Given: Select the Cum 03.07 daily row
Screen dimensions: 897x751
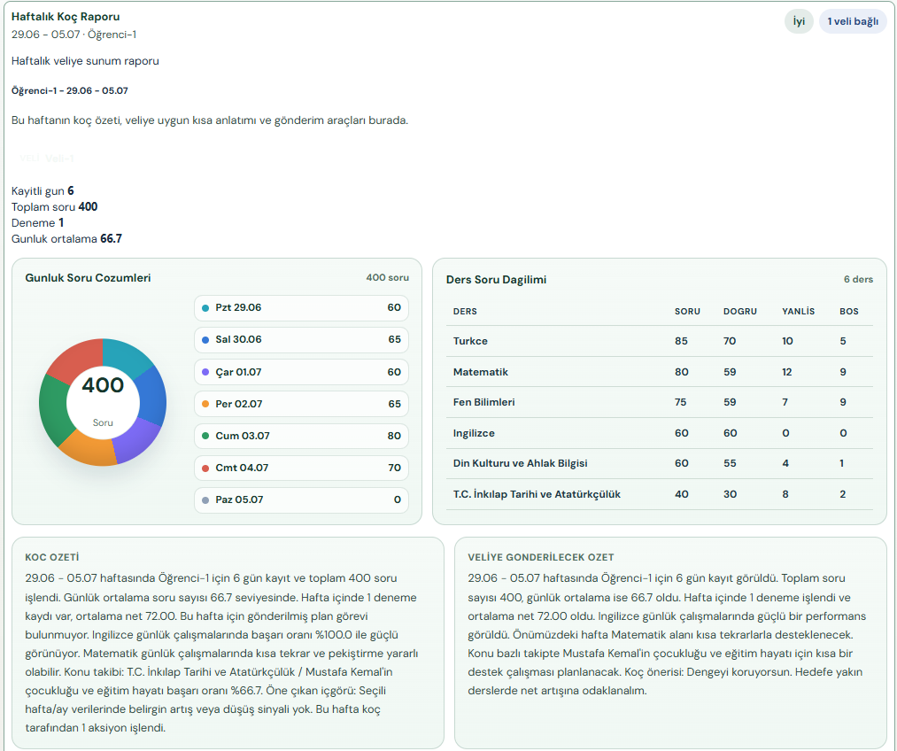Looking at the screenshot, I should coord(301,436).
